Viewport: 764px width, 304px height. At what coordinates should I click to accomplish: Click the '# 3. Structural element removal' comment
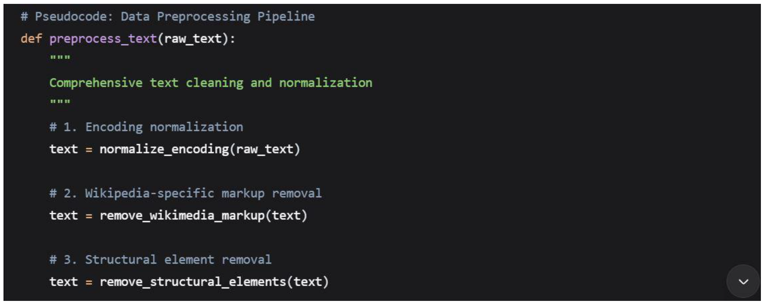click(160, 260)
